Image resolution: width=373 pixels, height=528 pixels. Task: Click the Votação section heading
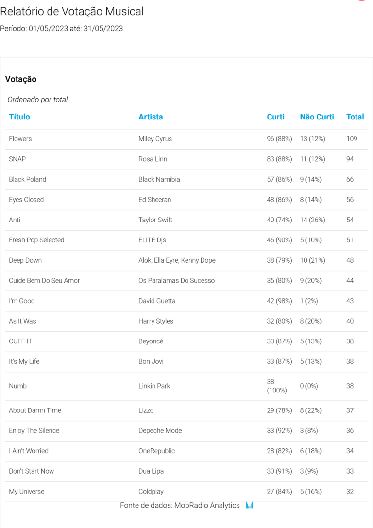21,79
